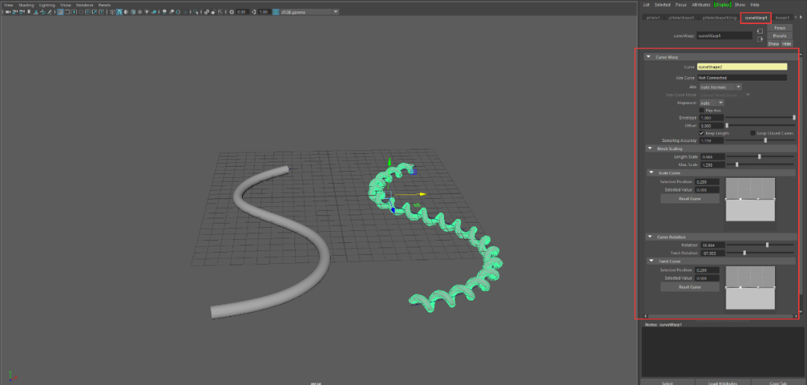Click the select camera icon in viewport toolbar
This screenshot has height=385, width=807.
tap(7, 11)
